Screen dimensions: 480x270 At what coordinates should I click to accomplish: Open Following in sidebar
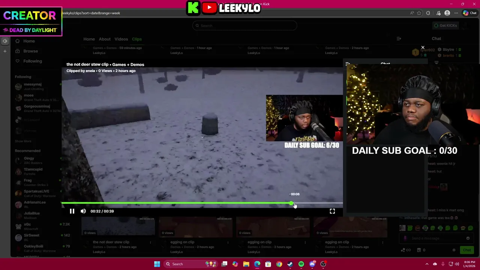pos(28,61)
